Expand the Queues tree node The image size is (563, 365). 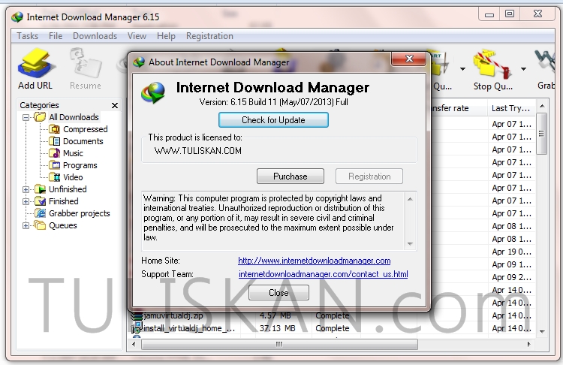[26, 225]
